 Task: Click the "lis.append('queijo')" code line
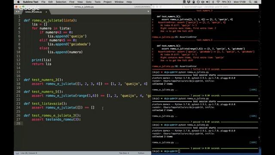(x=67, y=36)
